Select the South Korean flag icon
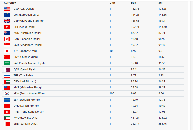The height and width of the screenshot is (130, 193). pyautogui.click(x=7, y=93)
